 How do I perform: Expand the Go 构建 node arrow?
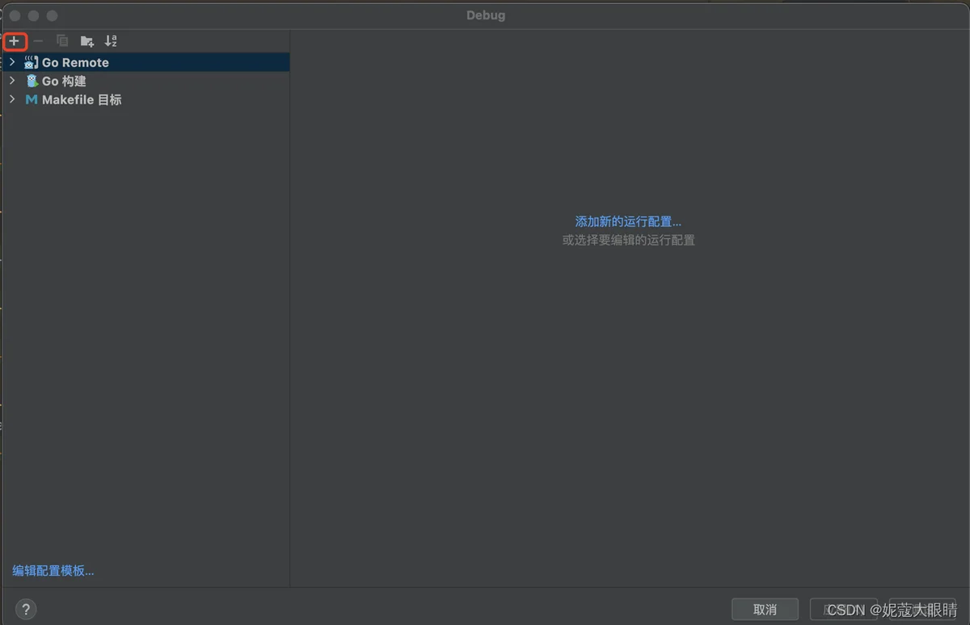coord(12,81)
